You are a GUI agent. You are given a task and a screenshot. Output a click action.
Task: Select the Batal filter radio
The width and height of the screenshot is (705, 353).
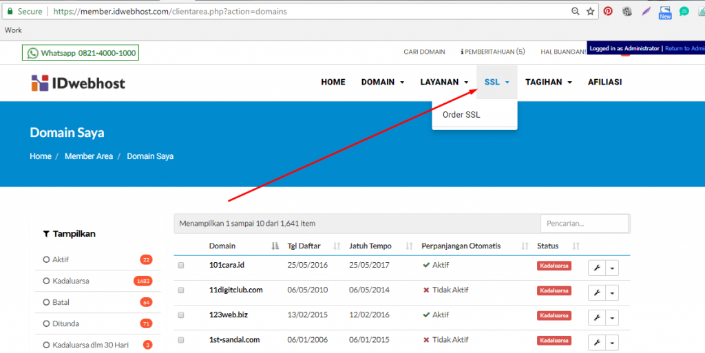[x=46, y=303]
